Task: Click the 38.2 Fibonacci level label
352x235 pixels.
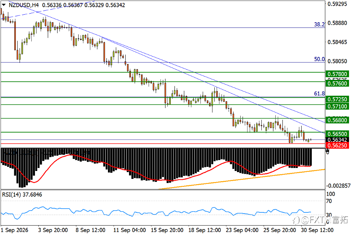Action: click(319, 24)
